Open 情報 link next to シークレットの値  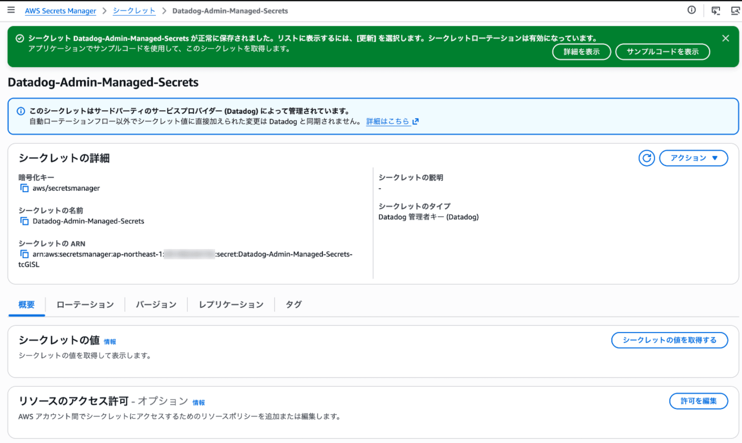[110, 342]
